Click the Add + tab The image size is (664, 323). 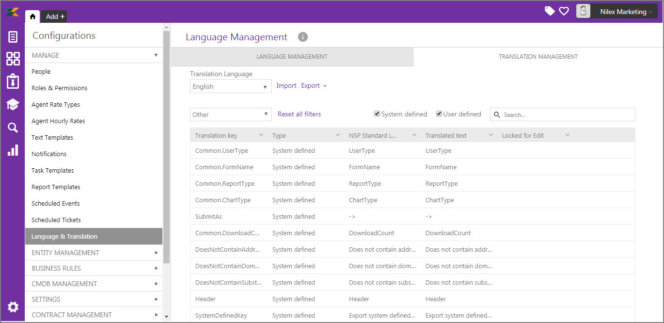pos(54,16)
